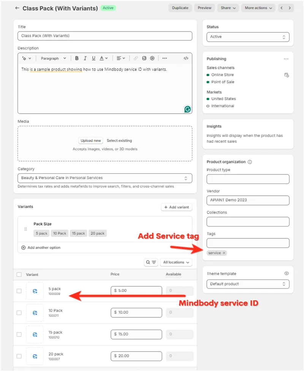Click the Add variant button
Image resolution: width=304 pixels, height=371 pixels.
tap(176, 207)
